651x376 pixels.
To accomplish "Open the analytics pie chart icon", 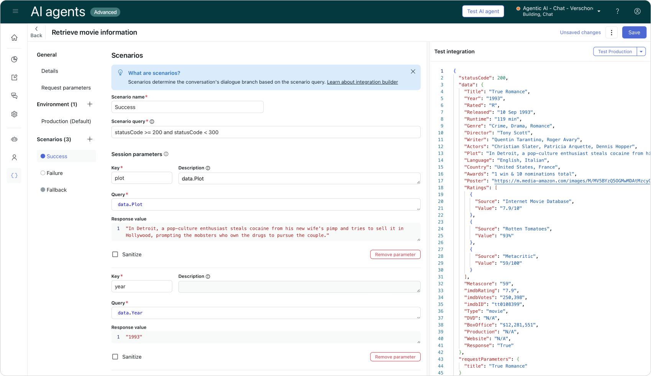I will (x=14, y=59).
